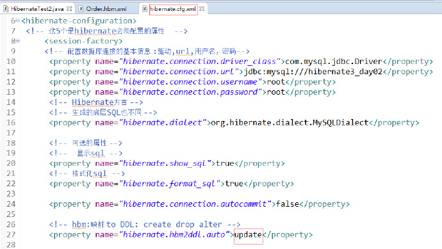Click the <hibernate-configuration> tag
Image resolution: width=442 pixels, height=249 pixels.
pos(79,21)
